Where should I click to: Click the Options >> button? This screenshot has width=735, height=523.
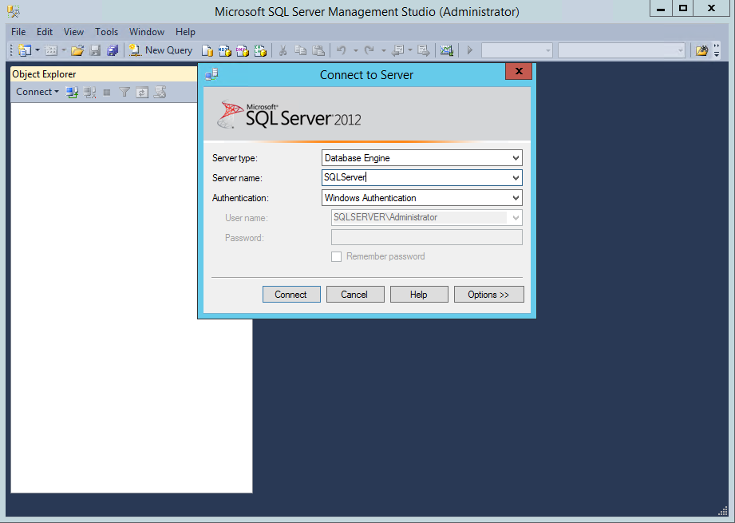pos(488,295)
